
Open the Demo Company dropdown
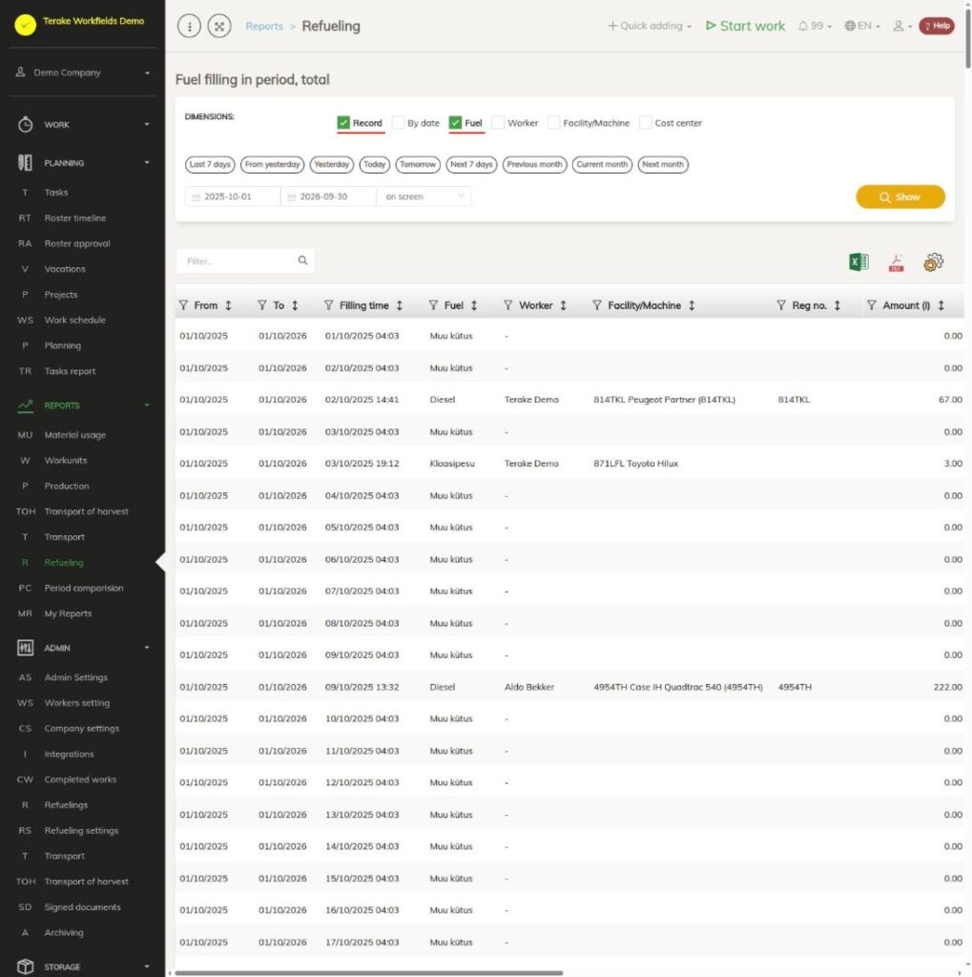pyautogui.click(x=83, y=73)
